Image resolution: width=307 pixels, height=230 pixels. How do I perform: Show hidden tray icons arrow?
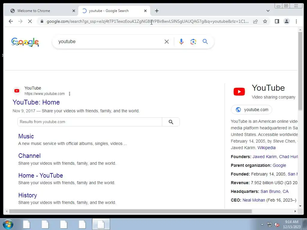coord(262,225)
